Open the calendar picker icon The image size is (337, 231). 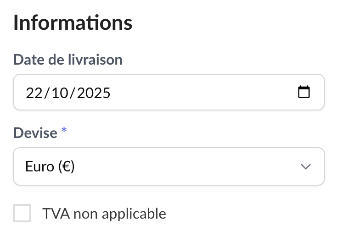click(304, 92)
